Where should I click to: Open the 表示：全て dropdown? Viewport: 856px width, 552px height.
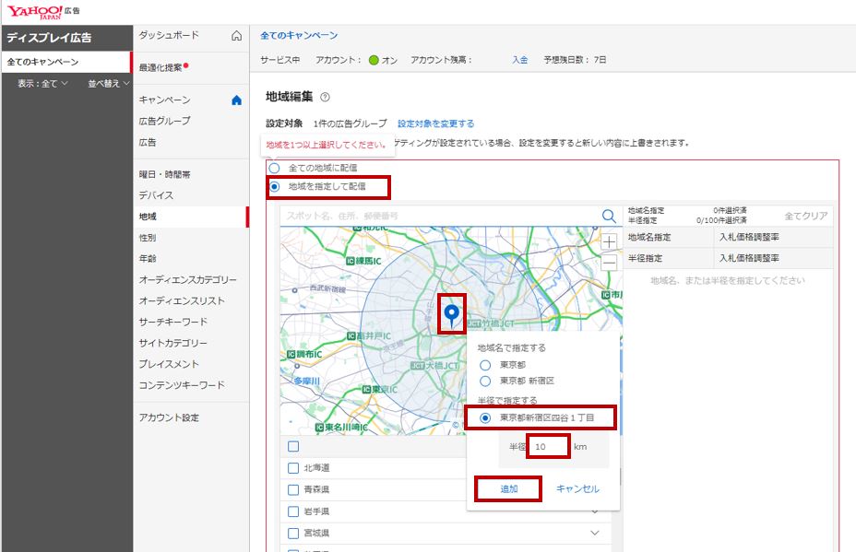pyautogui.click(x=42, y=84)
